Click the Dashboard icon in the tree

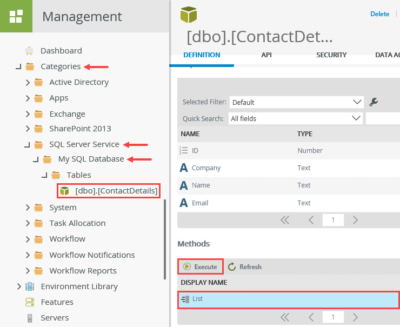tap(30, 51)
